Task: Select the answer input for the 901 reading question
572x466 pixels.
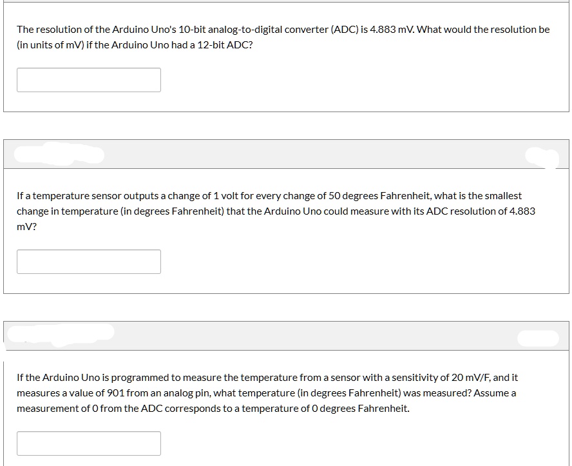Action: tap(89, 443)
